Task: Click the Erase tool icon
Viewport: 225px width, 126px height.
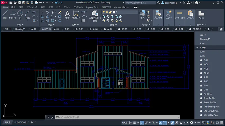Action: point(60,12)
